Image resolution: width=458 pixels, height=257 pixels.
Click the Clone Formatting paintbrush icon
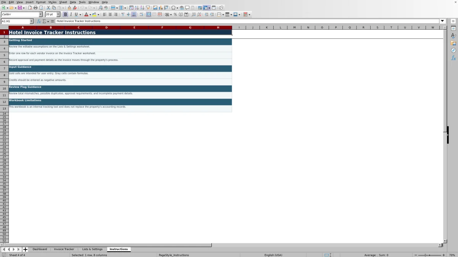tap(69, 8)
